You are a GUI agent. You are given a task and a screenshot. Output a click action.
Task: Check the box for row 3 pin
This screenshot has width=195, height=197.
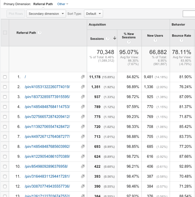click(5, 97)
